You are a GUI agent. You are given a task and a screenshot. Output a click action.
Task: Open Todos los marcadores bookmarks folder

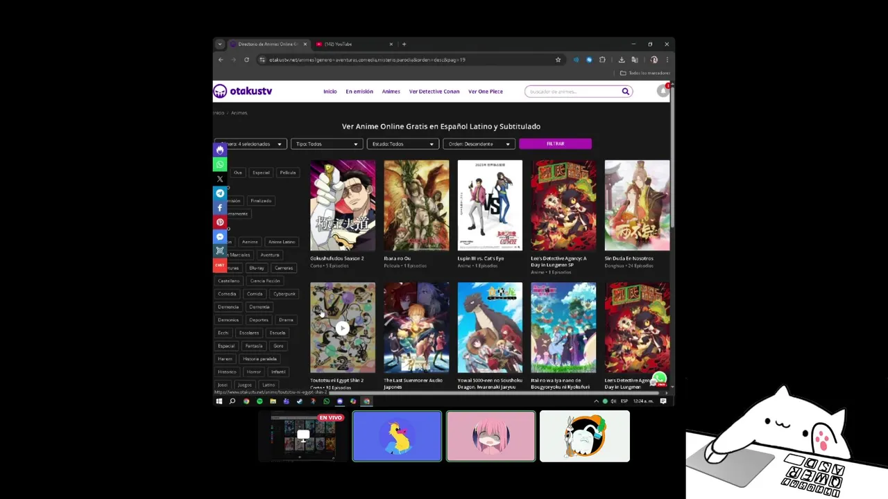click(645, 73)
